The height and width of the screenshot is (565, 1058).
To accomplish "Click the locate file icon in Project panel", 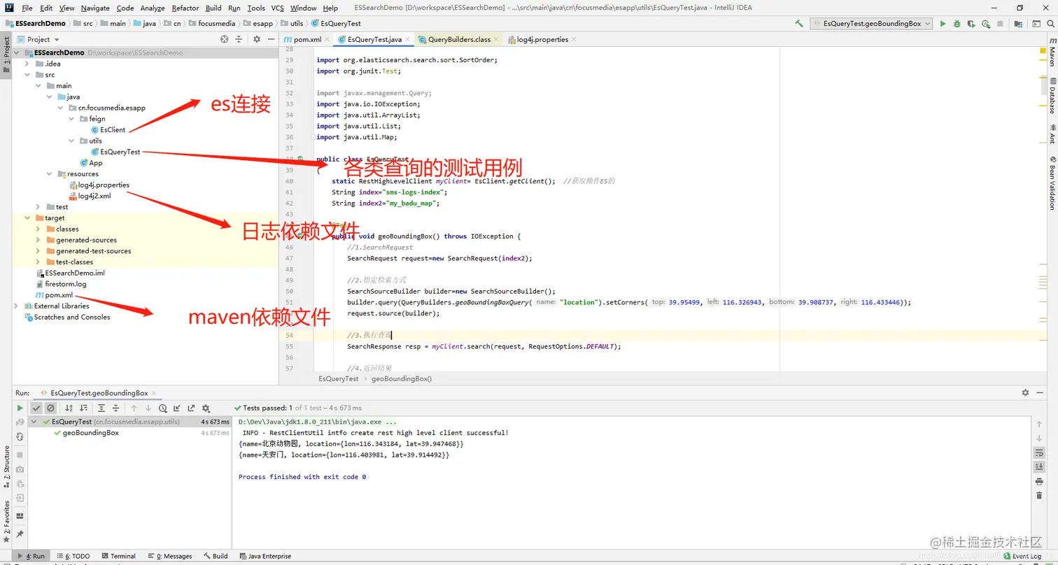I will pos(224,39).
